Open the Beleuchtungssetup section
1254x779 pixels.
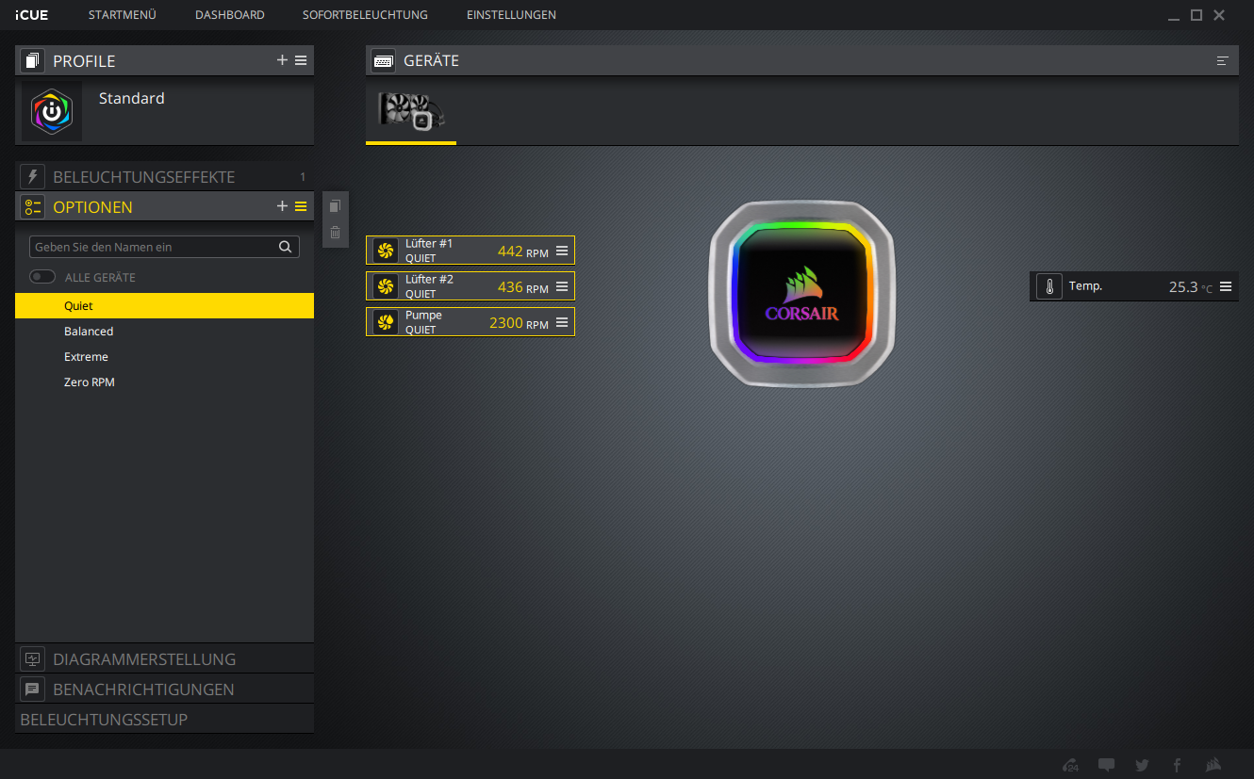coord(164,720)
